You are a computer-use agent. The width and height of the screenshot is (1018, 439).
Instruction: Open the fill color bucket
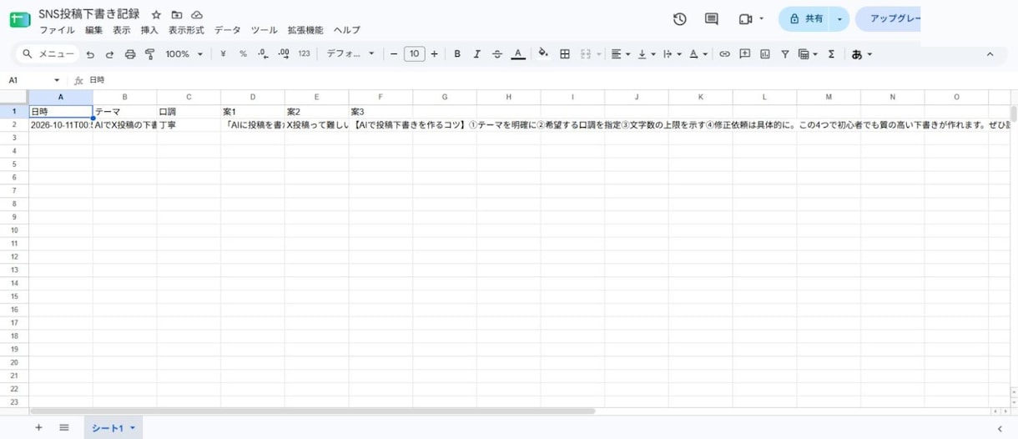tap(543, 54)
